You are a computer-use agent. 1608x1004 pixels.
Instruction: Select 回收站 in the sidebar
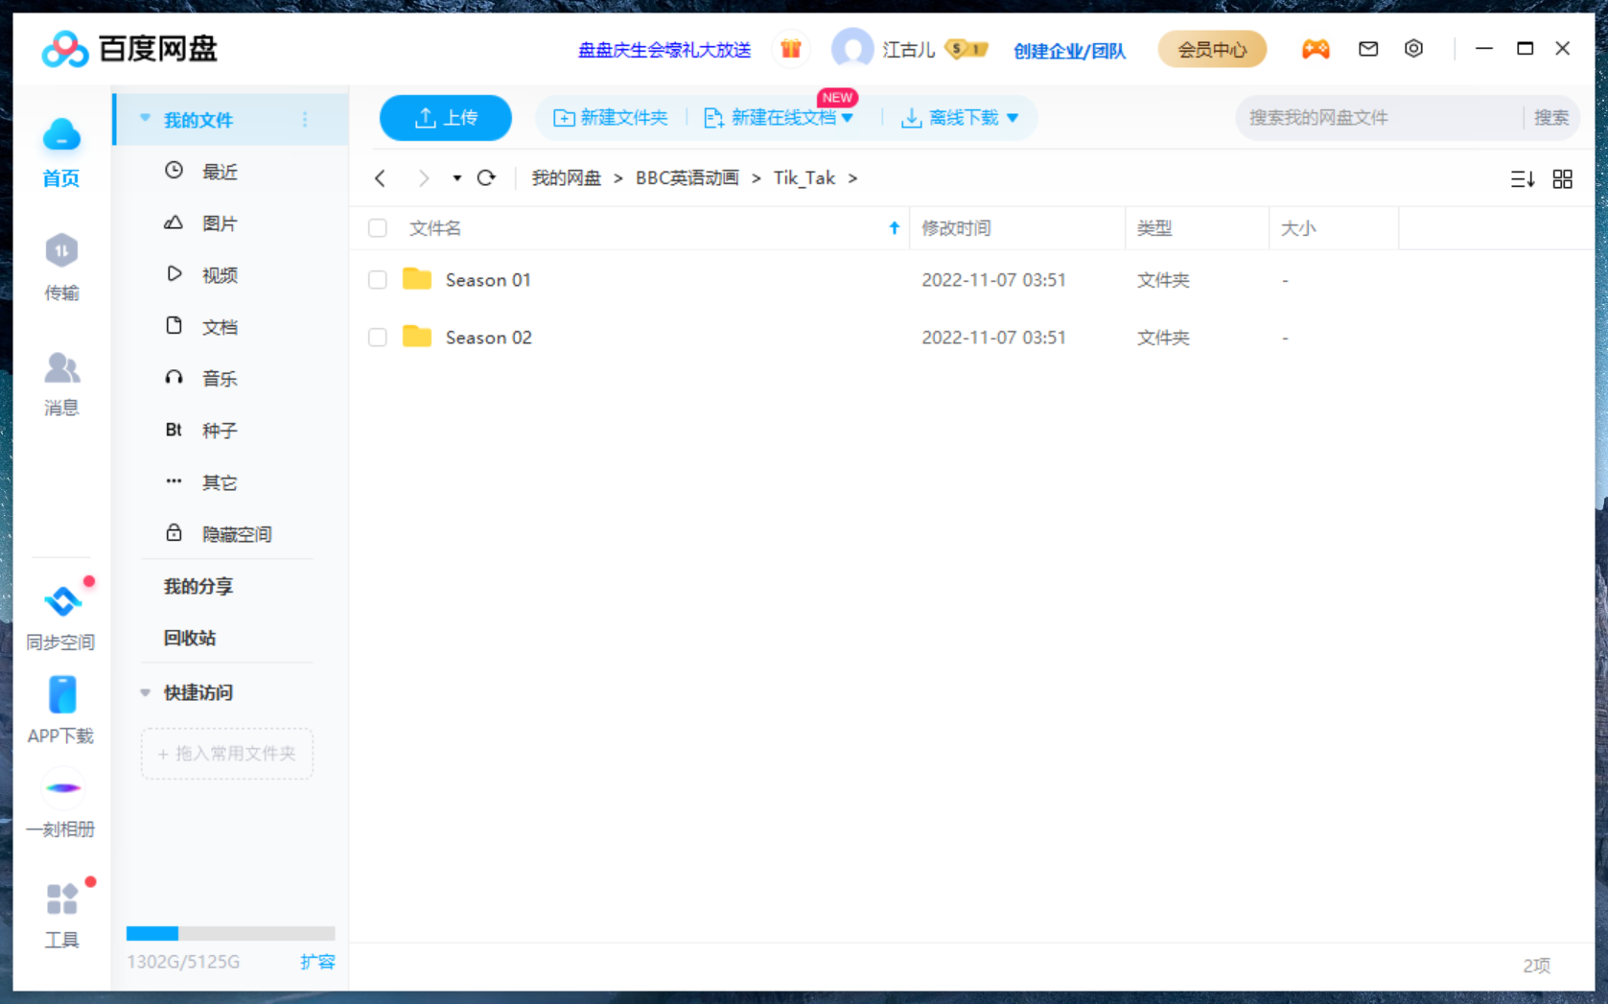[190, 638]
